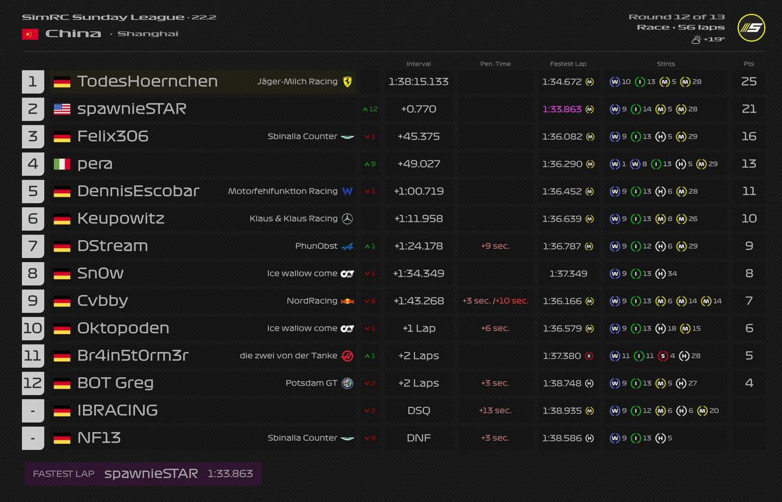The image size is (782, 502).
Task: Click the Red Bull logo beside NordRacing
Action: [347, 301]
